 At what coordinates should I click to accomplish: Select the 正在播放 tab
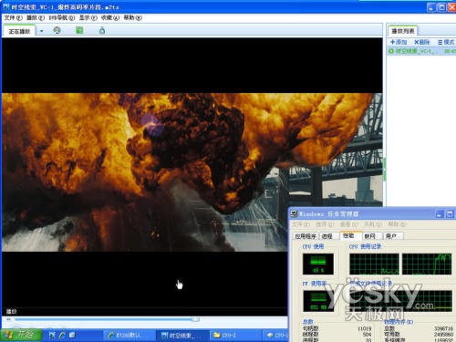(x=19, y=31)
